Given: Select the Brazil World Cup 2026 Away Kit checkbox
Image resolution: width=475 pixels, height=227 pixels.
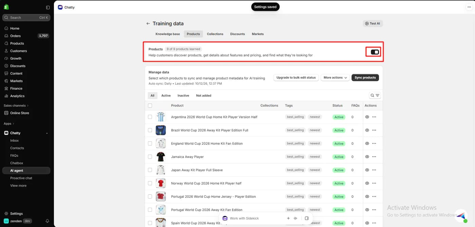Looking at the screenshot, I should click(x=150, y=130).
